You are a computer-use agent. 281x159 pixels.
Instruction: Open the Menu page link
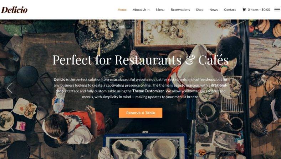click(x=160, y=10)
